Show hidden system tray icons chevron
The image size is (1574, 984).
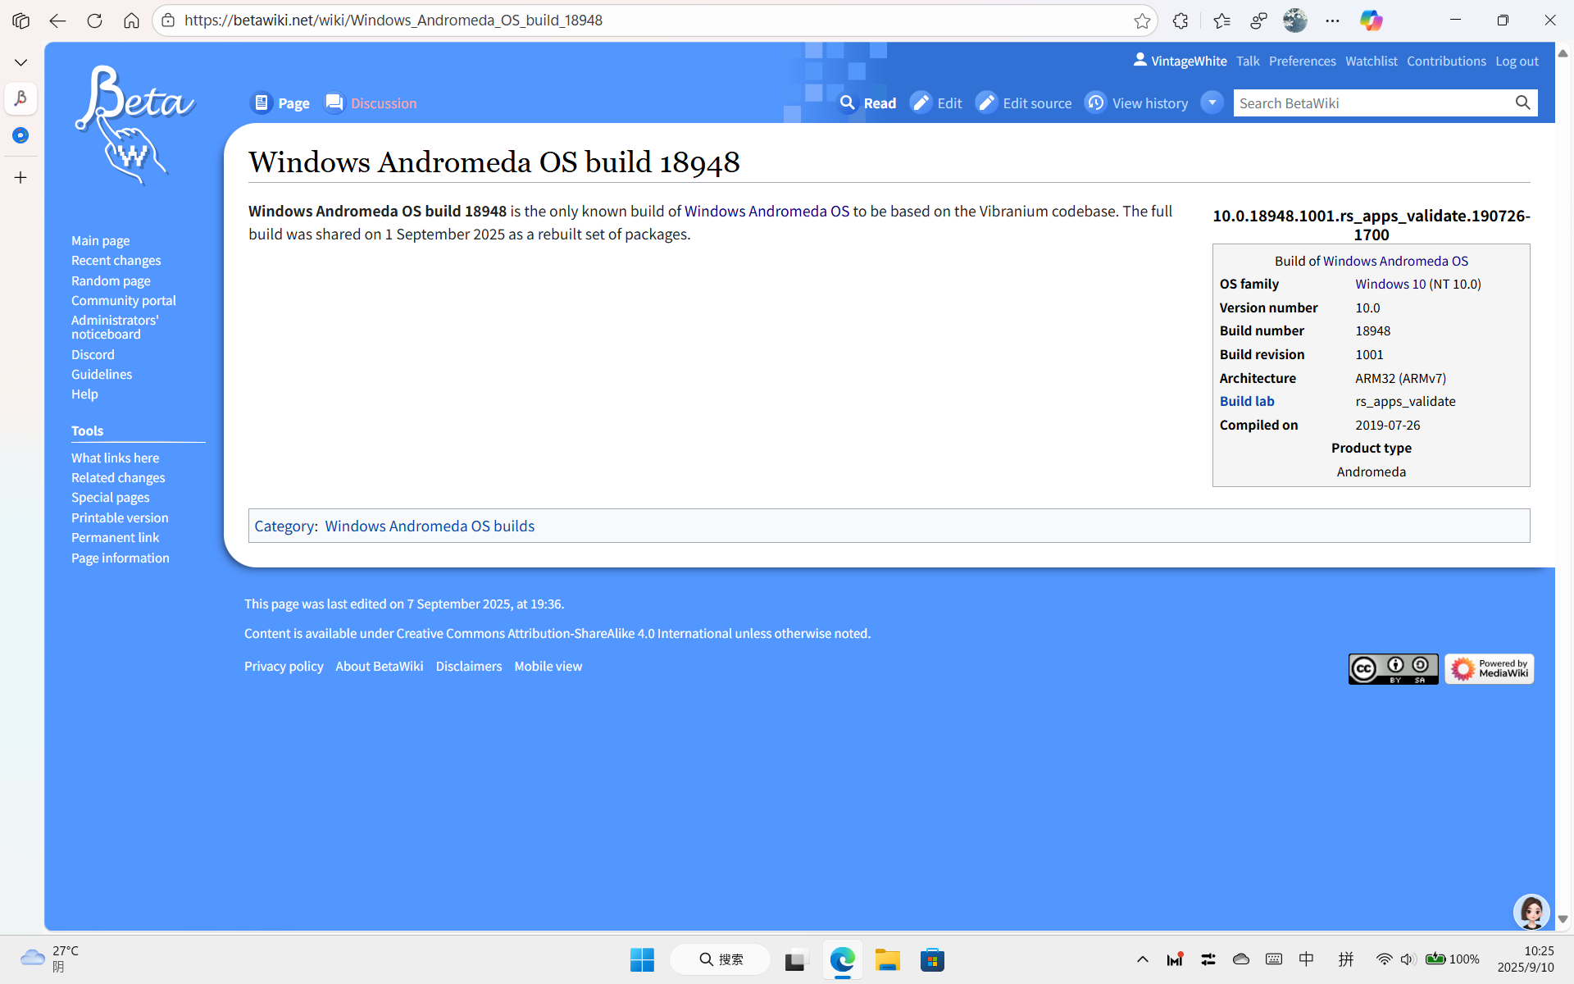coord(1142,959)
